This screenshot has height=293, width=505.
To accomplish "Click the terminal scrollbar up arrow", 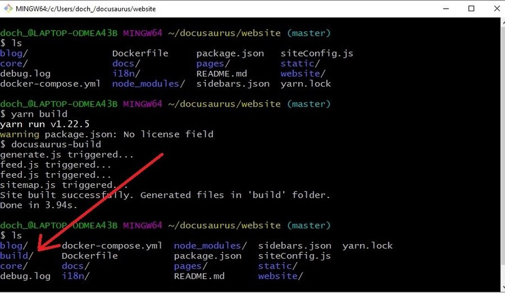I will pyautogui.click(x=503, y=21).
